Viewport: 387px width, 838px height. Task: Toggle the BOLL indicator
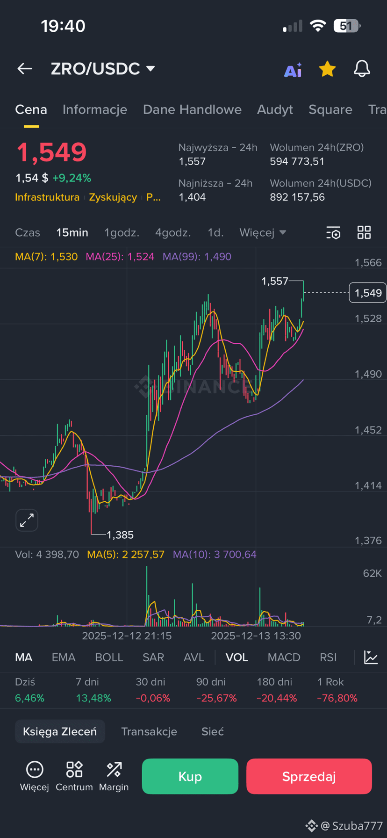109,657
